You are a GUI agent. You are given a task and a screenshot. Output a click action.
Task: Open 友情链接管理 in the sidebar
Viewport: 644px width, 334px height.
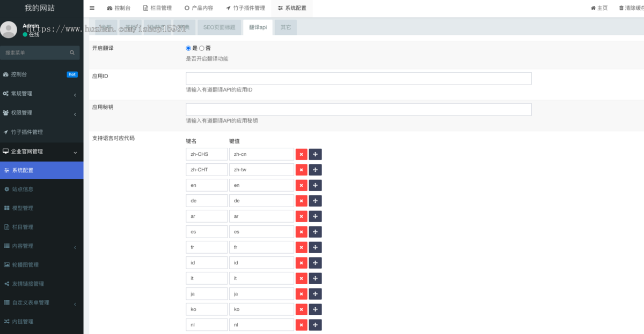pyautogui.click(x=41, y=284)
